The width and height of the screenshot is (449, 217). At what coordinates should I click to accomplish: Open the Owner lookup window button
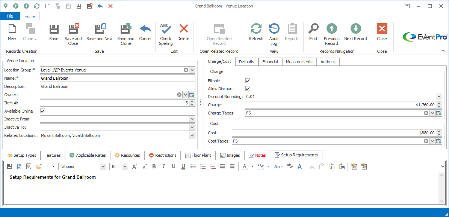pyautogui.click(x=192, y=95)
